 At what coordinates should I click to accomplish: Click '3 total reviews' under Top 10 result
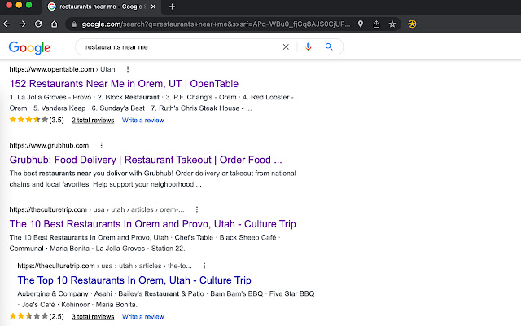[93, 317]
